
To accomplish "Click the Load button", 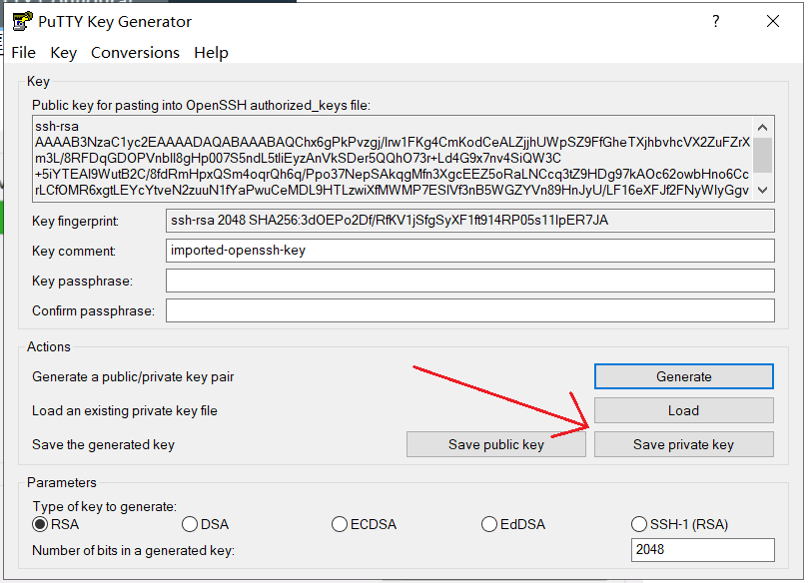I will [684, 410].
